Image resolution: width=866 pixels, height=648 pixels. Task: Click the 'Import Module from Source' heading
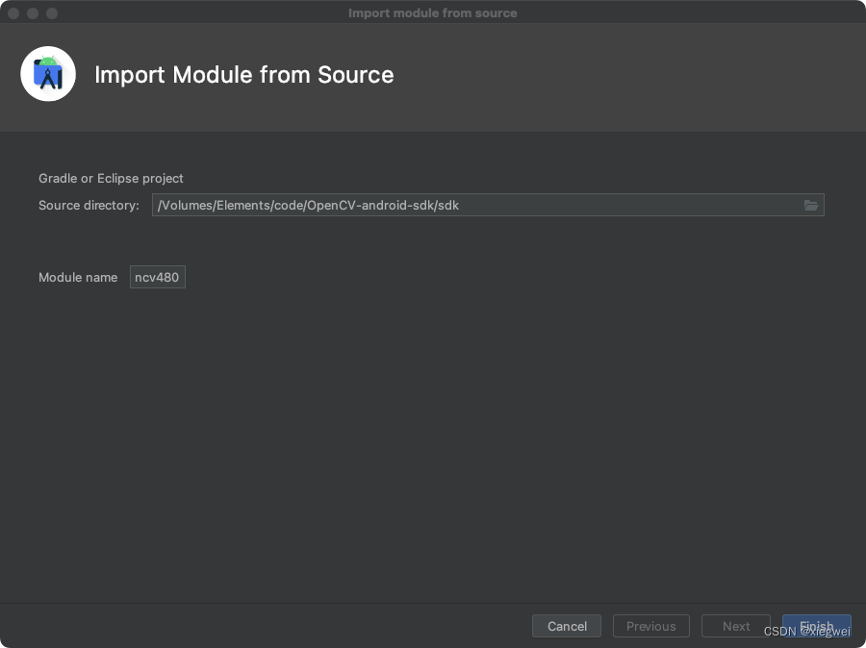click(x=244, y=75)
